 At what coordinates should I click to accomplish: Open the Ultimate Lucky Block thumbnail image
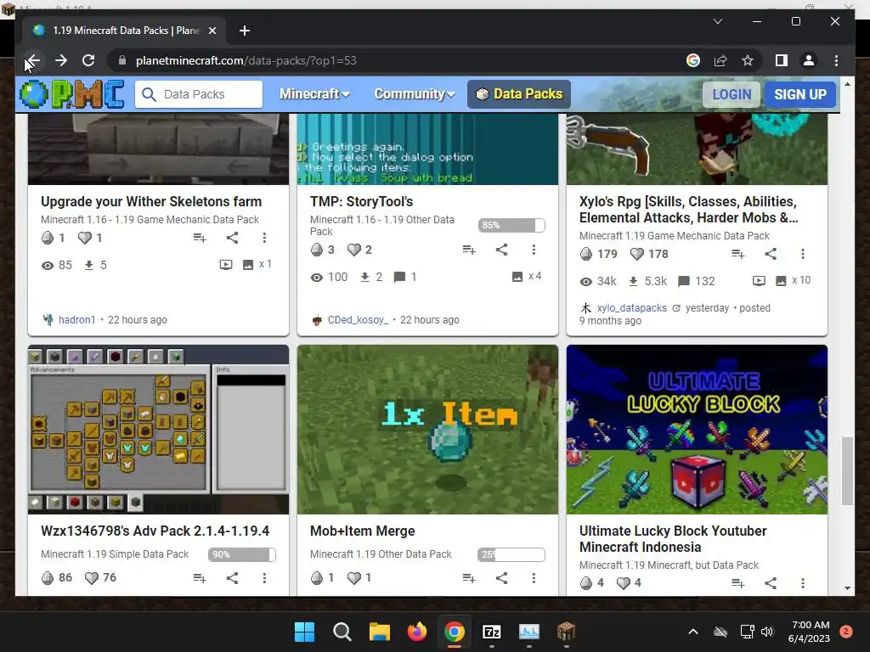[x=697, y=430]
